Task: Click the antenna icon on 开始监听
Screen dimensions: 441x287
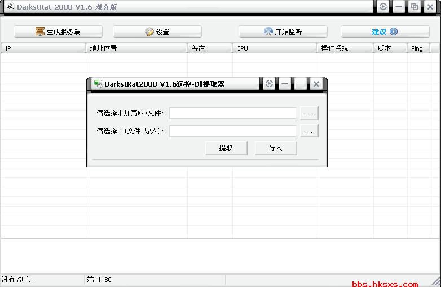Action: pos(268,32)
